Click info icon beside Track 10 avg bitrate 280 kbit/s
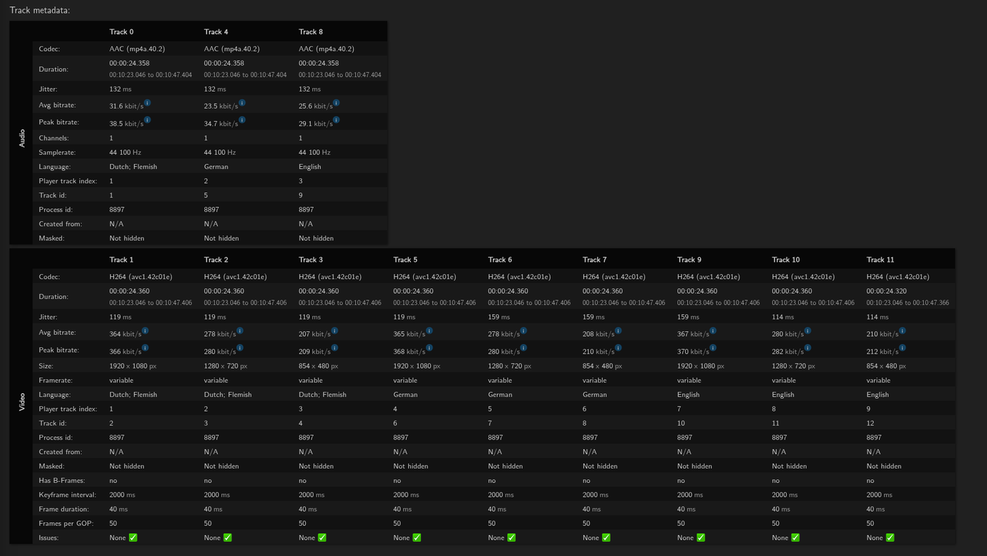The height and width of the screenshot is (556, 987). tap(807, 330)
